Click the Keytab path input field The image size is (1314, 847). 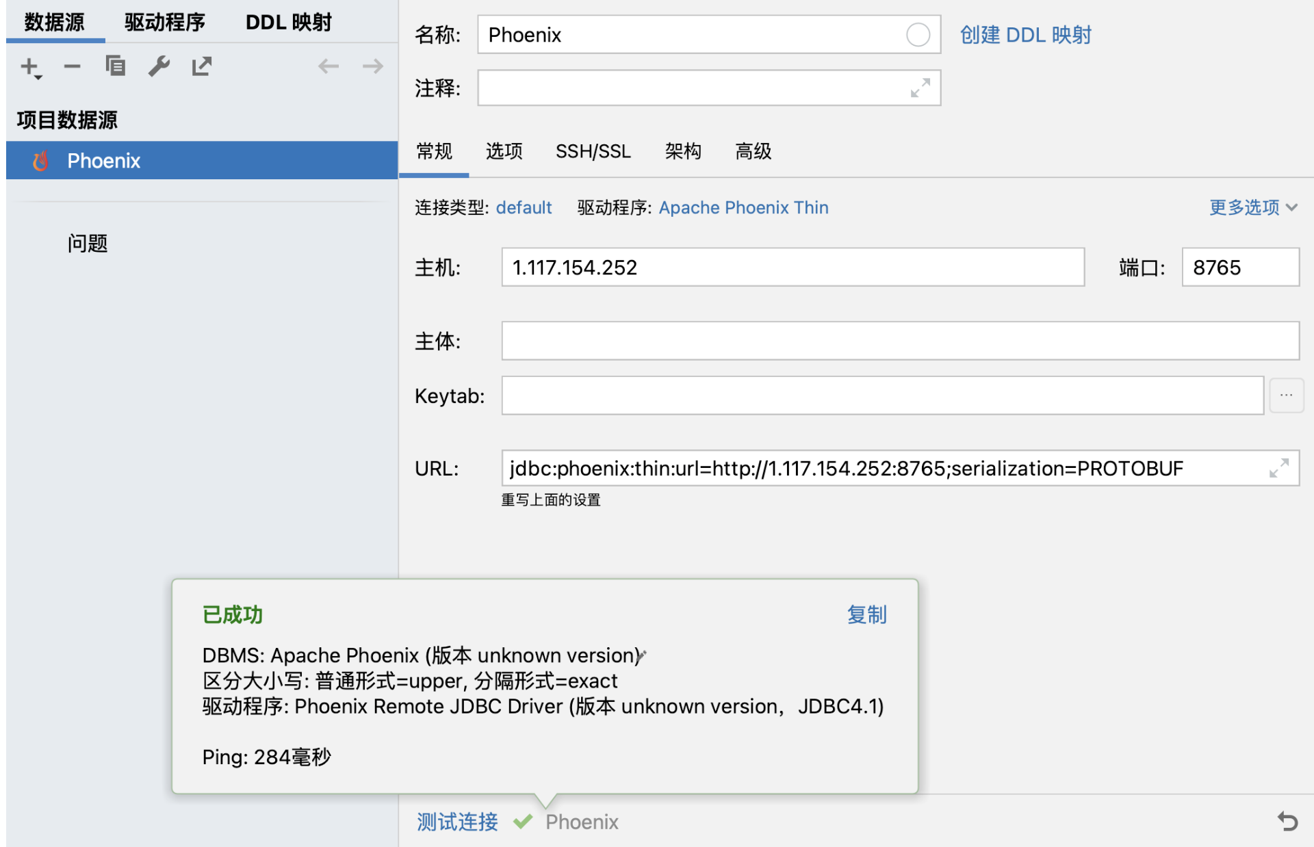tap(882, 395)
